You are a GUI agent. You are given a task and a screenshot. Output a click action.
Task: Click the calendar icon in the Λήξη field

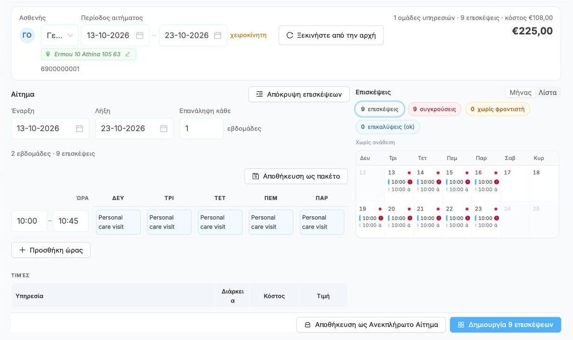[x=164, y=128]
